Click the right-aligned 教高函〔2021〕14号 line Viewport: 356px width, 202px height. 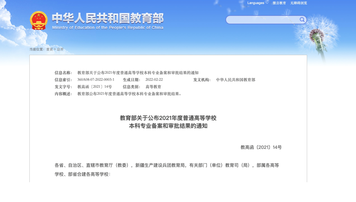tap(261, 147)
